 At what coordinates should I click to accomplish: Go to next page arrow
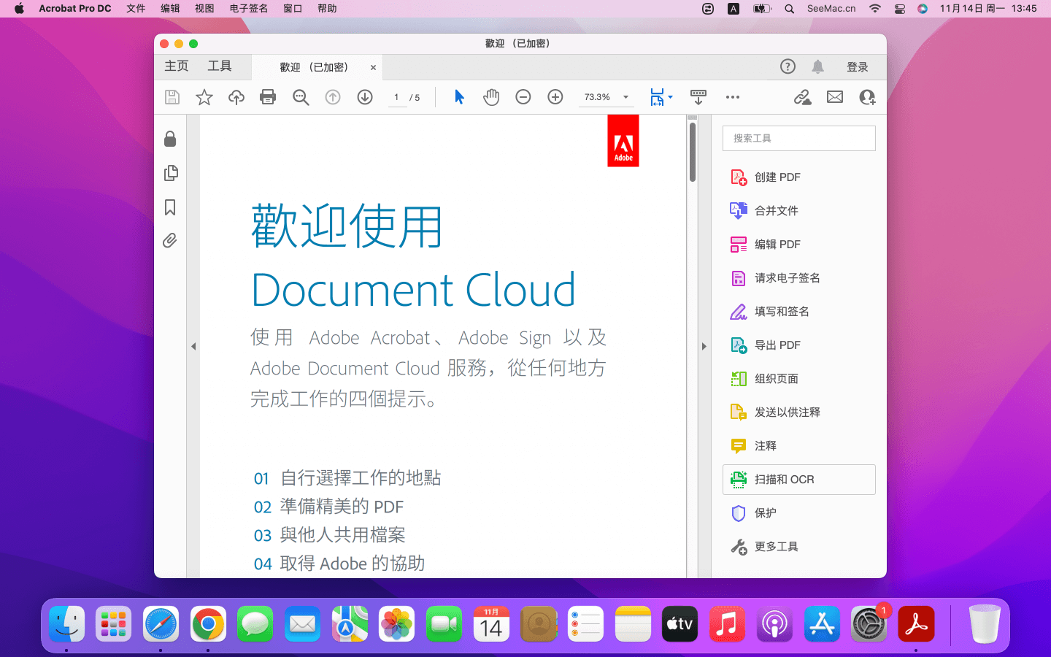(x=365, y=97)
